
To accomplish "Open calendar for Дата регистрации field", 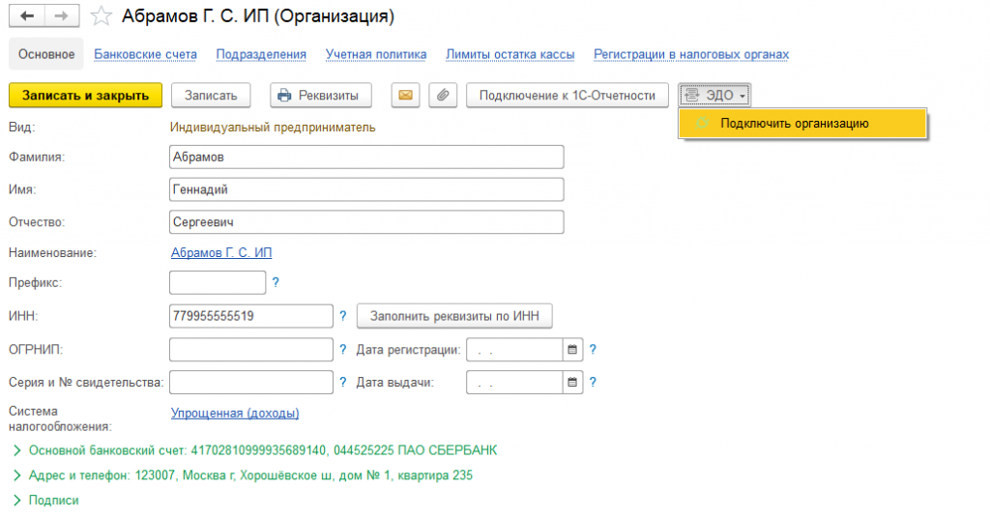I will 572,349.
